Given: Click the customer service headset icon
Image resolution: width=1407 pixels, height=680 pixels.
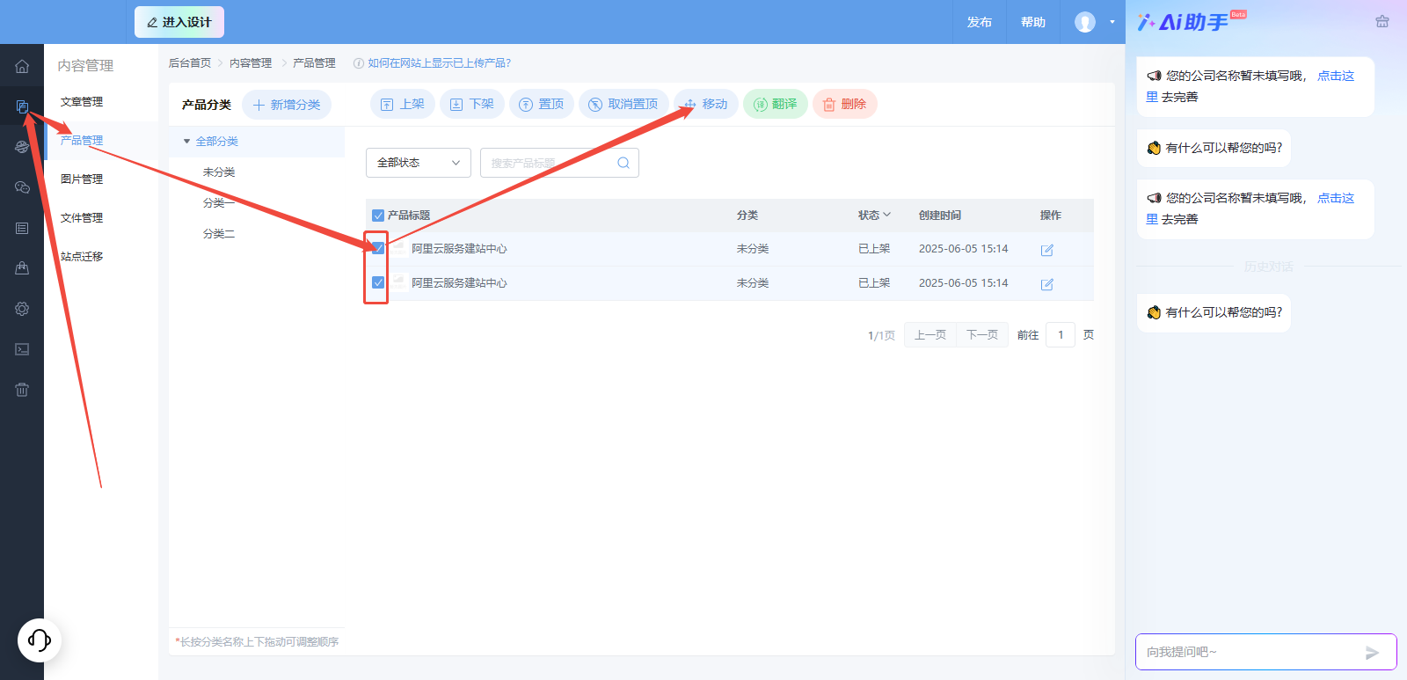Looking at the screenshot, I should click(x=40, y=640).
